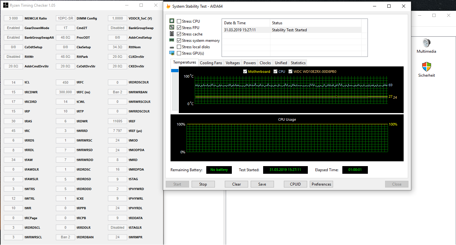
Task: Click the "Stability Test: Started" status entry
Action: pyautogui.click(x=289, y=30)
